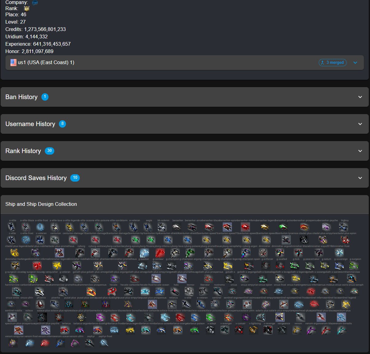The image size is (370, 354).
Task: Click the green berserker-poison ship icon
Action: [x=283, y=227]
